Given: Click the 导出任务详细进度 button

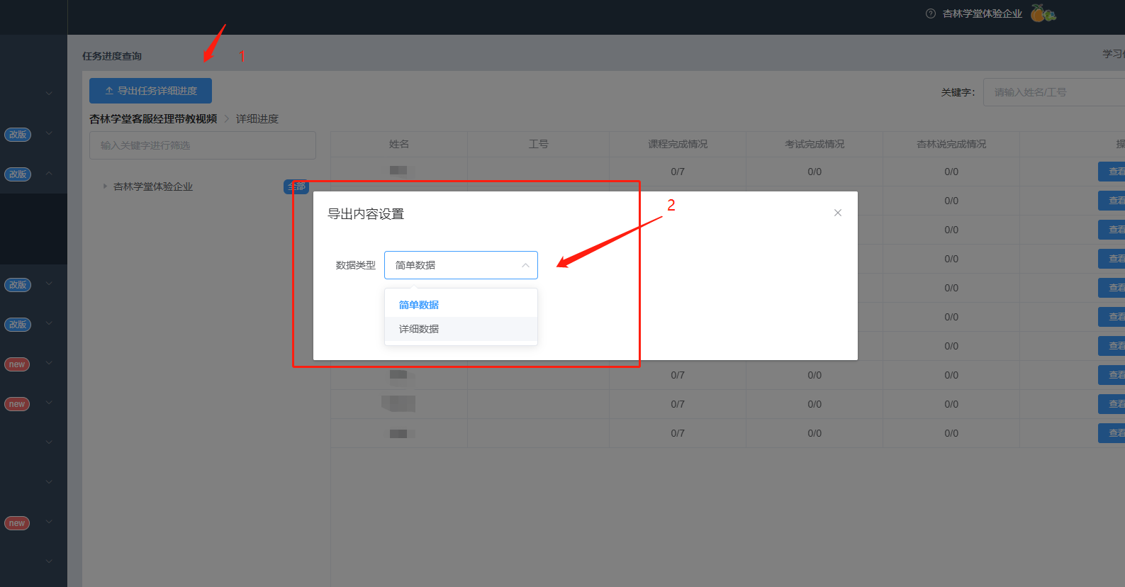Looking at the screenshot, I should click(150, 91).
